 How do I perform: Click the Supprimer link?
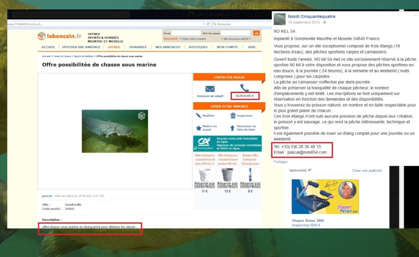coord(244,116)
